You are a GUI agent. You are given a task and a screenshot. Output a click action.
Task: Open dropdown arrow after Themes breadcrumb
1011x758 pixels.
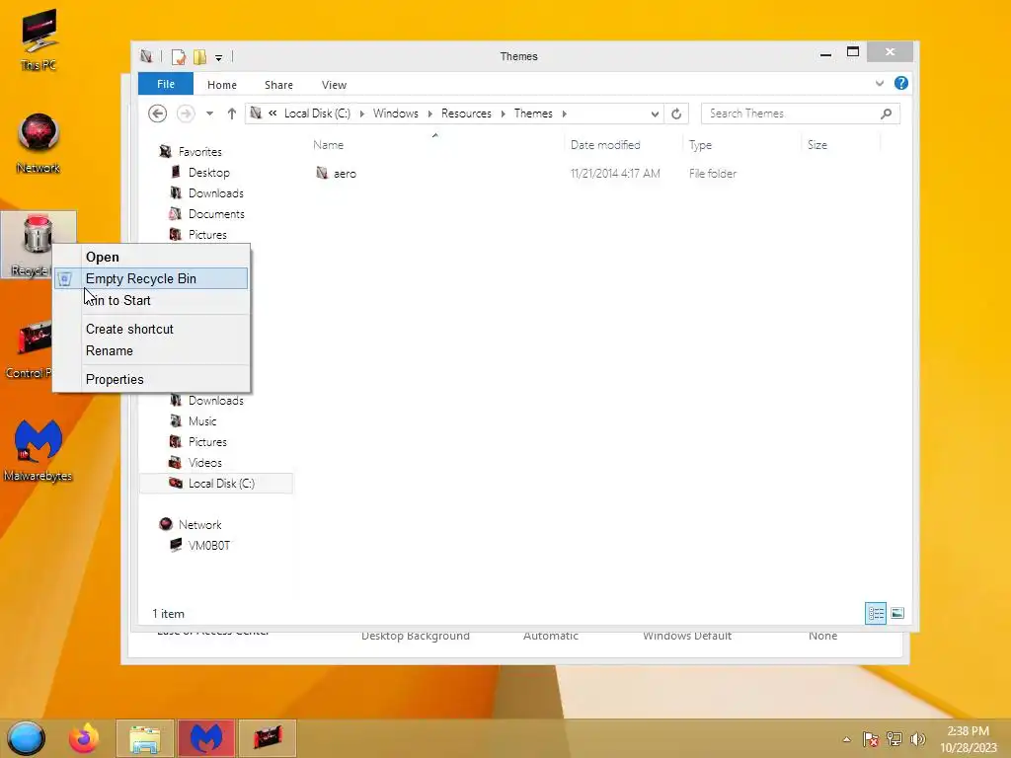pos(564,114)
